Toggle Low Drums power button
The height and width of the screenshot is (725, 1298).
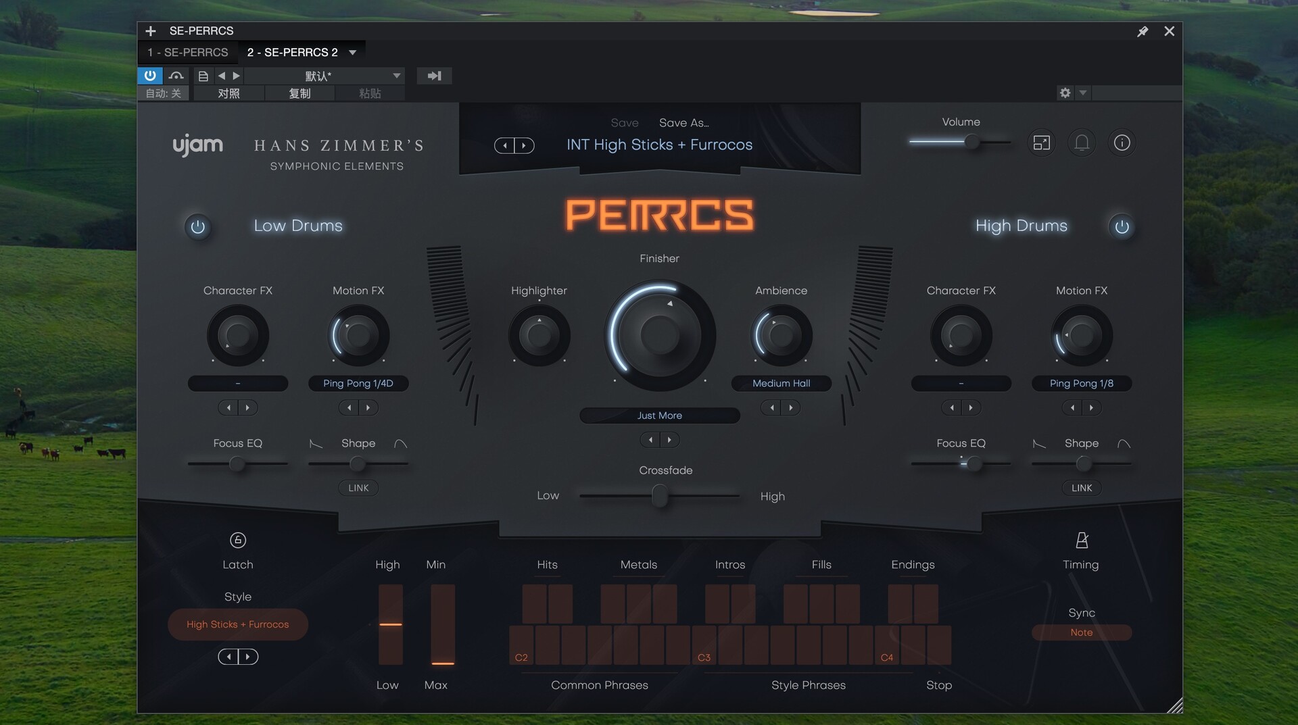[198, 227]
